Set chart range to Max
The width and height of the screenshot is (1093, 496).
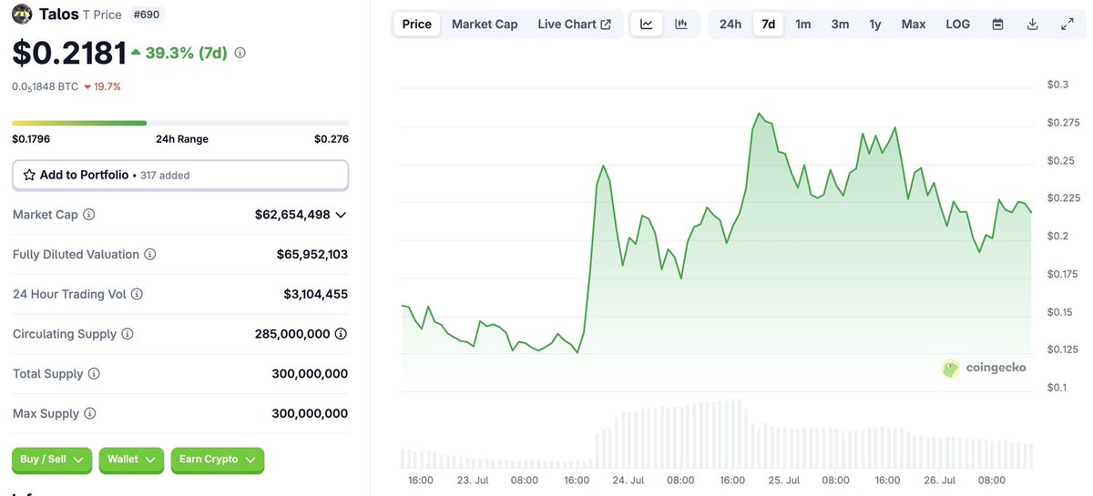click(x=914, y=25)
